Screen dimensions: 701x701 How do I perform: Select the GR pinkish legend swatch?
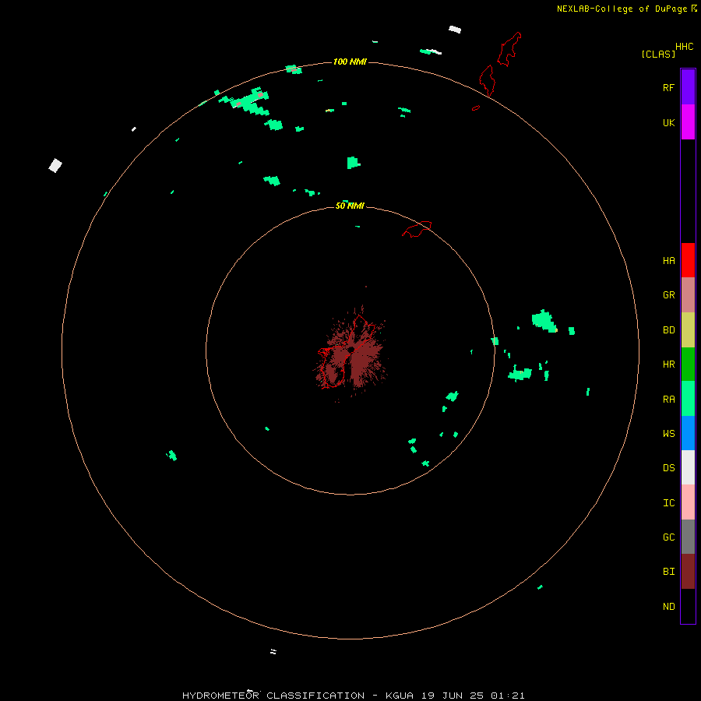(x=688, y=295)
